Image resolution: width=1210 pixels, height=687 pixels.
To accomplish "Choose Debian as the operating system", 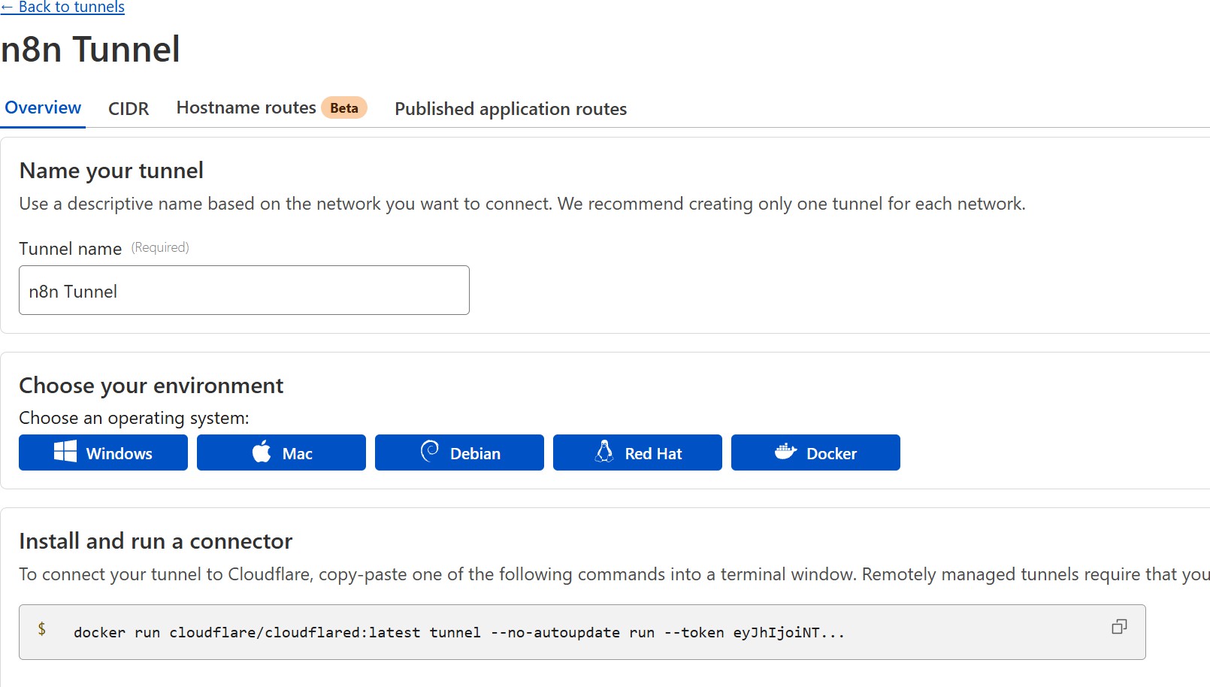I will coord(458,452).
